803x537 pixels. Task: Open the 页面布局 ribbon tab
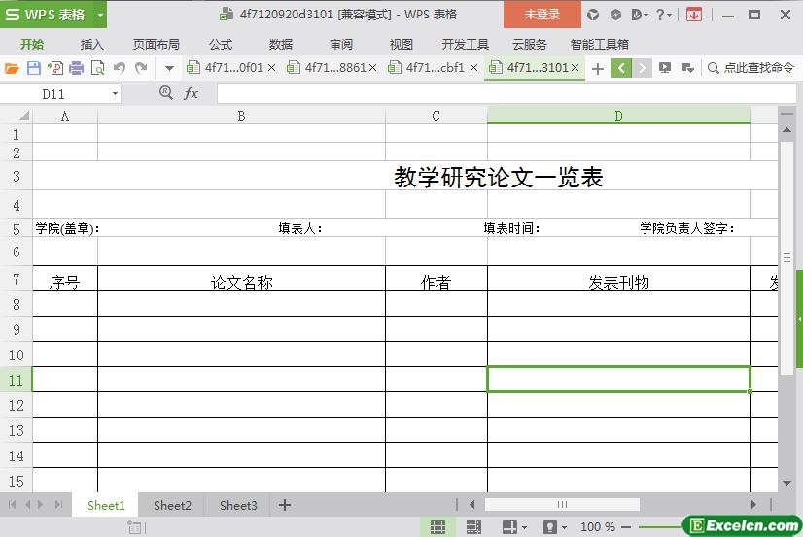click(x=157, y=45)
